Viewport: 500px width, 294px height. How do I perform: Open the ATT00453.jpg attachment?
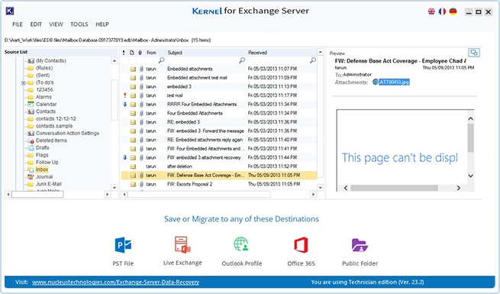(394, 82)
